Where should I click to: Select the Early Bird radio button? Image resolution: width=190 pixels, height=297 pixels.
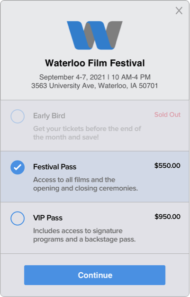18,116
